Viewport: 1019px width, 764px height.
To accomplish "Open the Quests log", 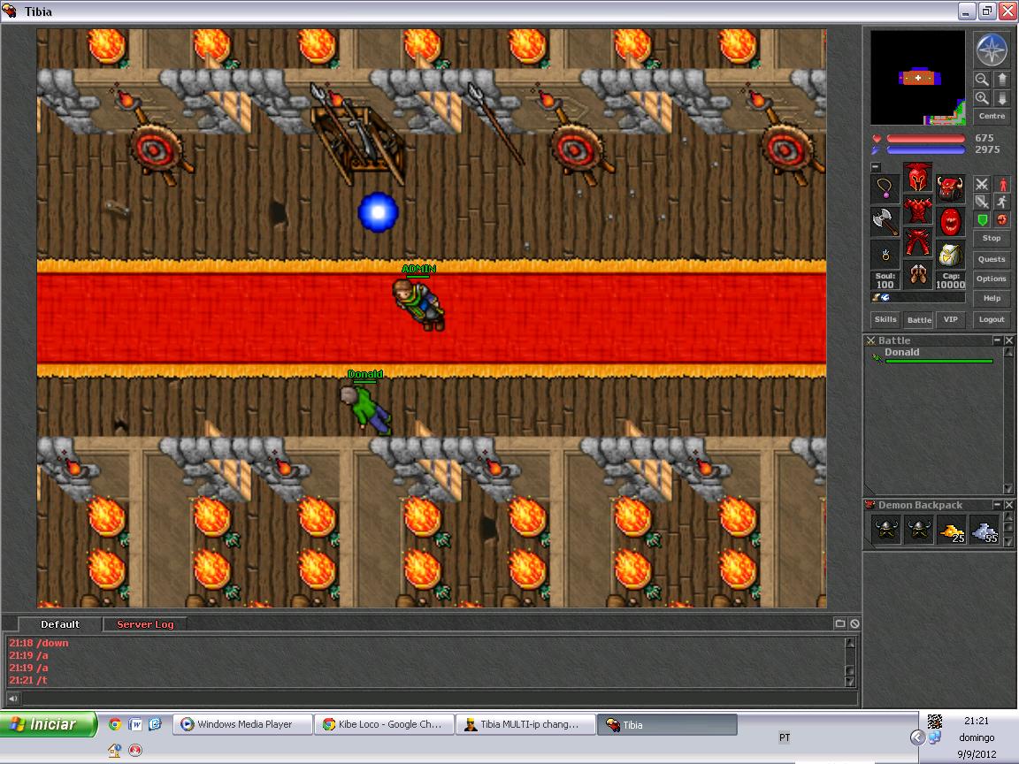I will point(992,259).
